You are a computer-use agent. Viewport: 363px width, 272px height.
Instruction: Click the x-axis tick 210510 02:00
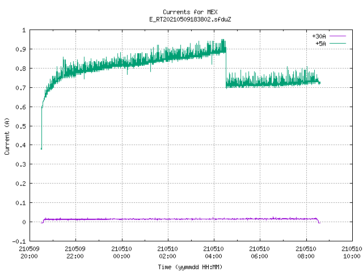click(x=168, y=252)
